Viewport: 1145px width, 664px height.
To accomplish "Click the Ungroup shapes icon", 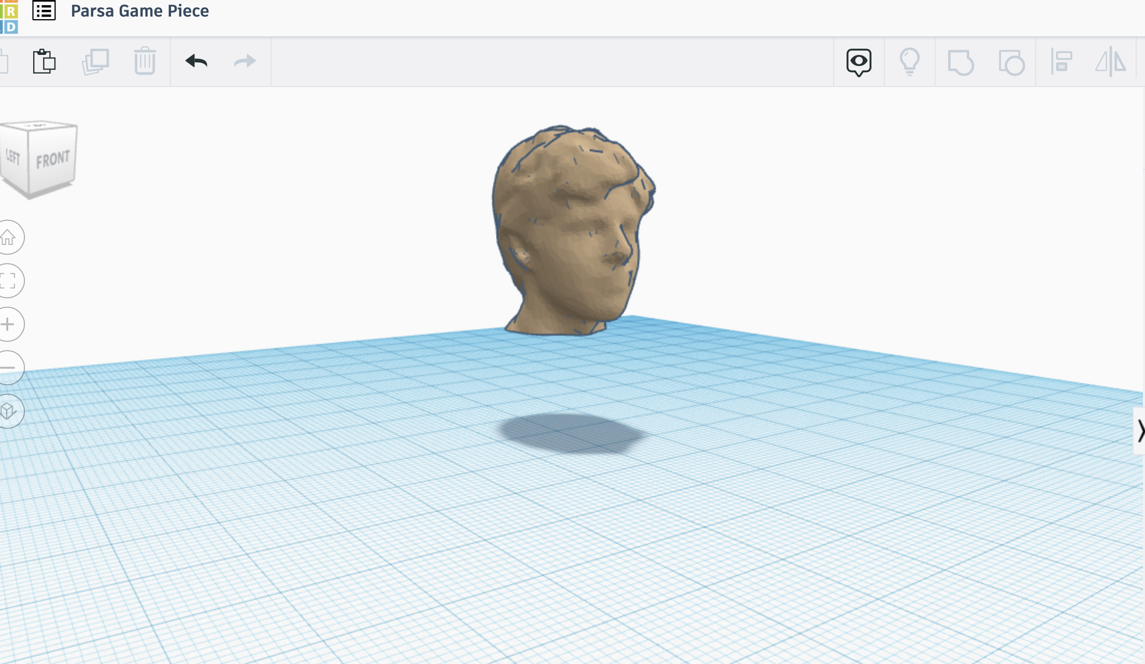I will click(1011, 62).
